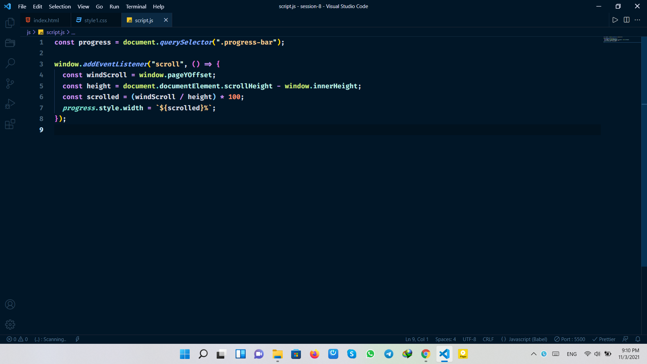Screen dimensions: 647x364
Task: Open notifications bell in status bar
Action: pos(638,339)
